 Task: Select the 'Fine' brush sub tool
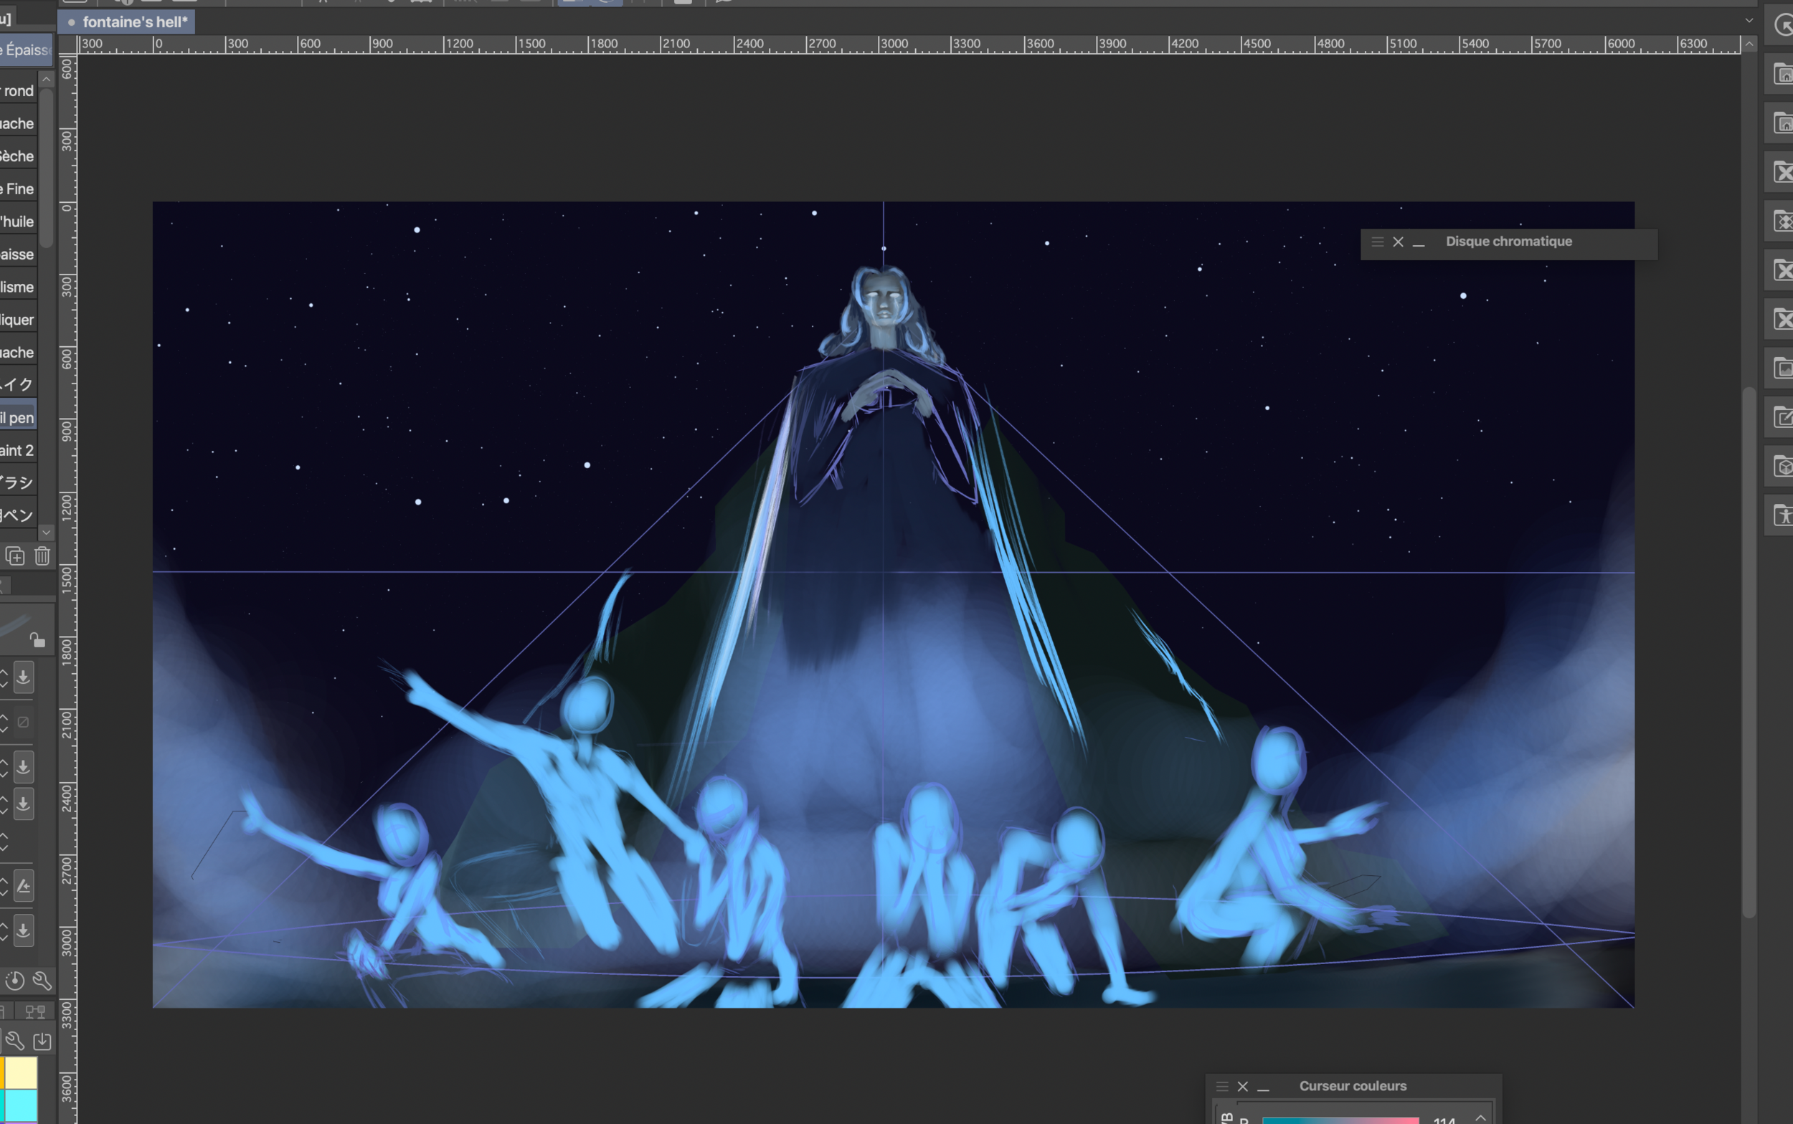pos(18,189)
